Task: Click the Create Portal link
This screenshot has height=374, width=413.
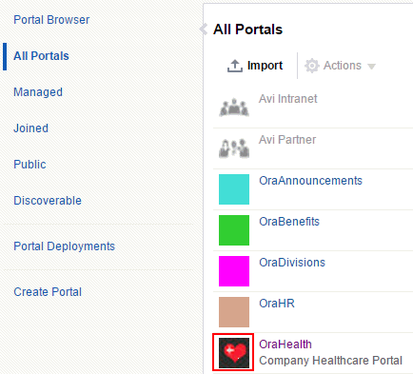Action: pyautogui.click(x=48, y=292)
